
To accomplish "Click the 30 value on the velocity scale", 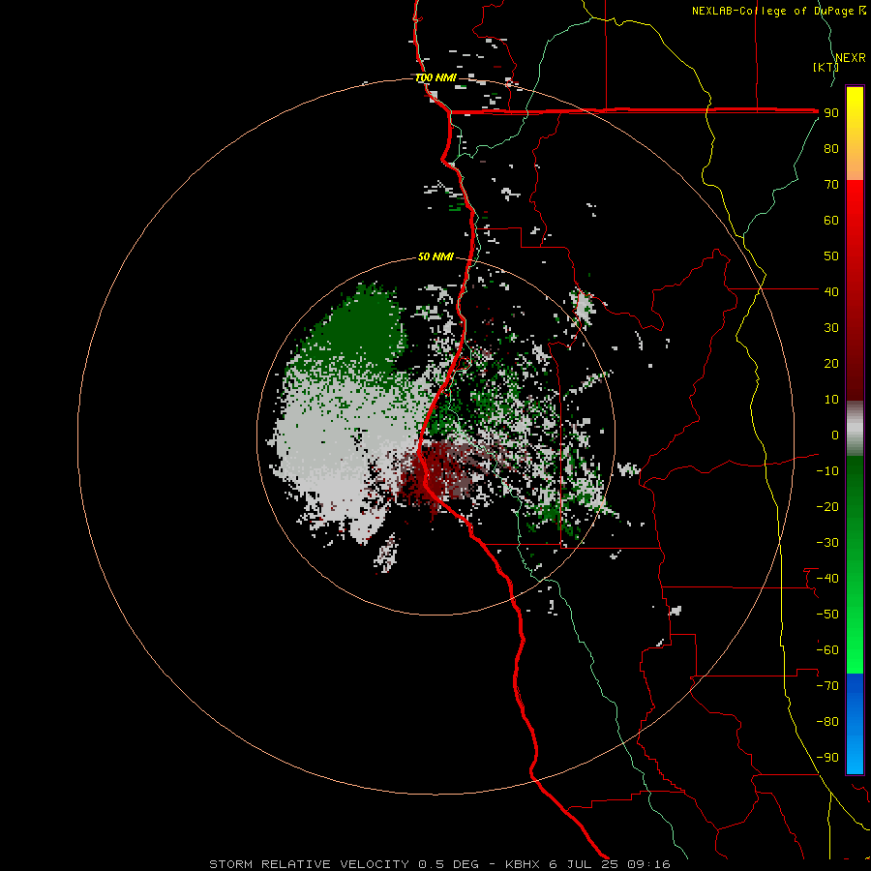I will (831, 328).
